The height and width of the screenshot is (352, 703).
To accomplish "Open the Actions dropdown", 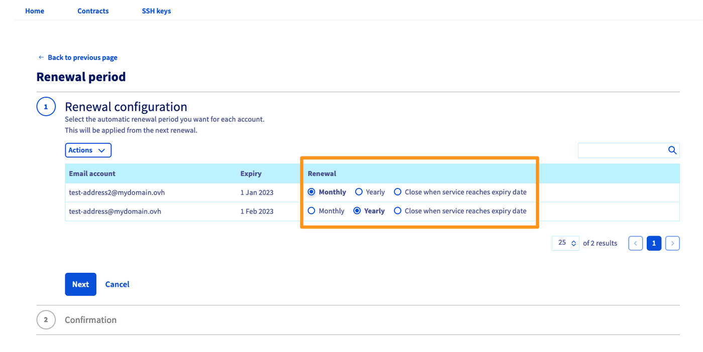I will [88, 150].
